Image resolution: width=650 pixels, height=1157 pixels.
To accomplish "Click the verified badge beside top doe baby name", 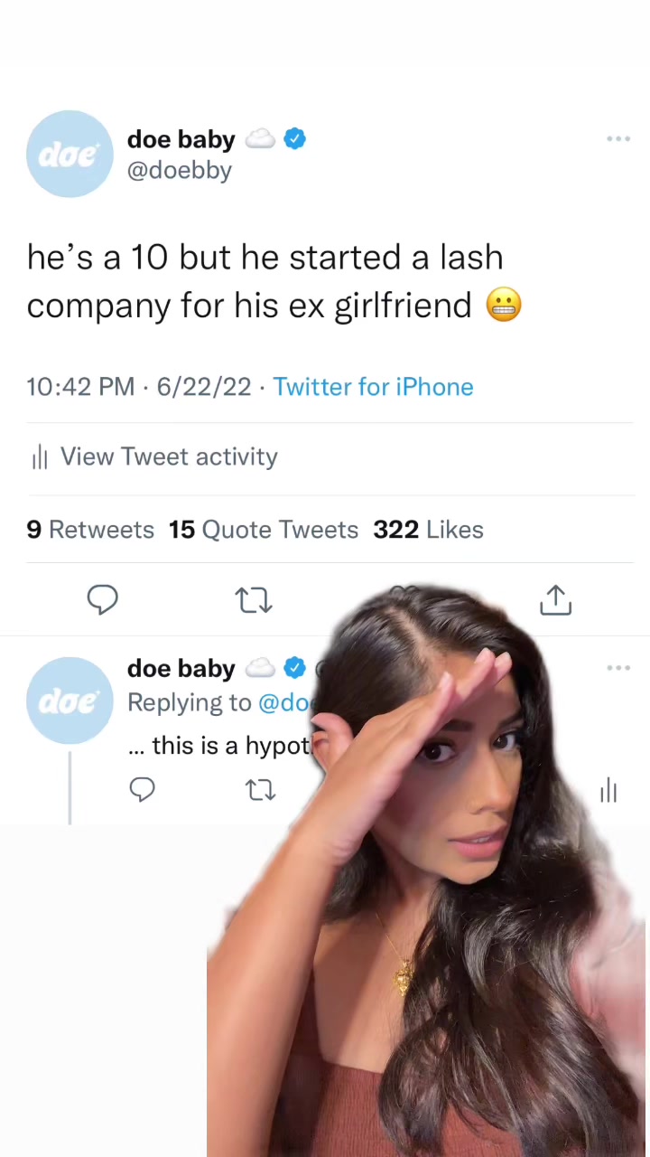I will click(x=295, y=139).
